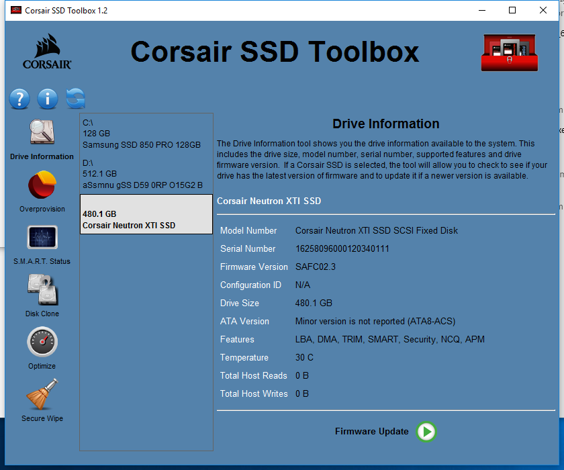Click the Info icon
The image size is (564, 470).
click(x=47, y=99)
